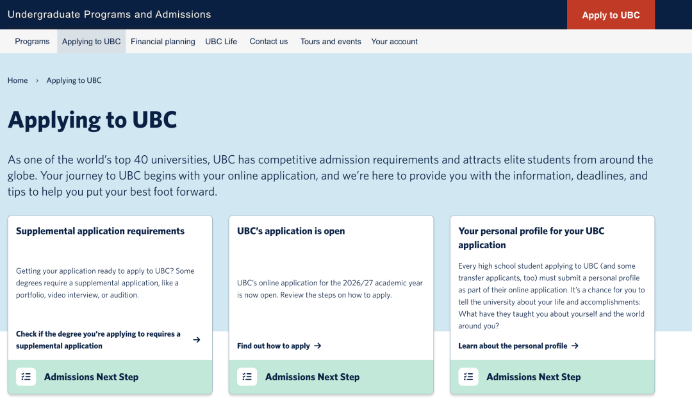Open the Contact us page
The width and height of the screenshot is (692, 404).
click(x=268, y=42)
